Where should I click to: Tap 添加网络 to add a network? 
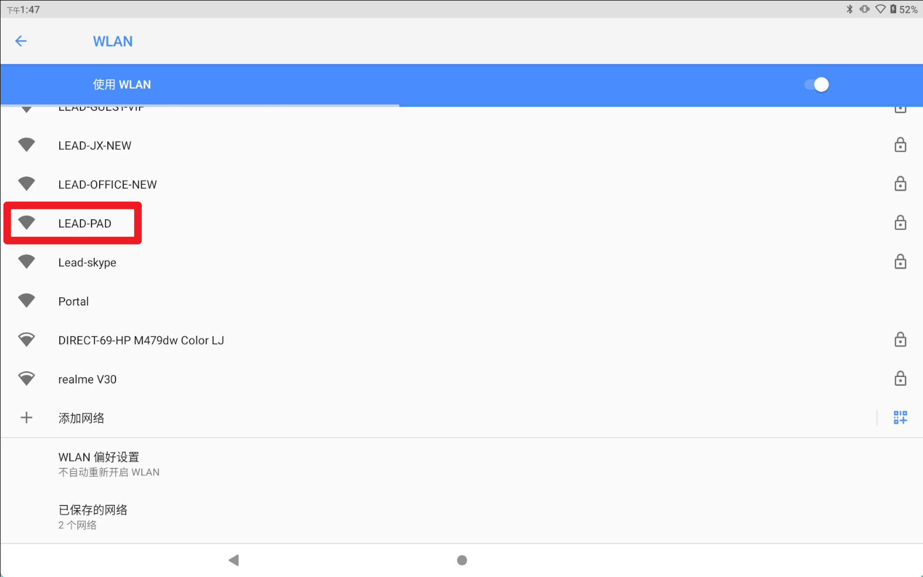(x=81, y=418)
